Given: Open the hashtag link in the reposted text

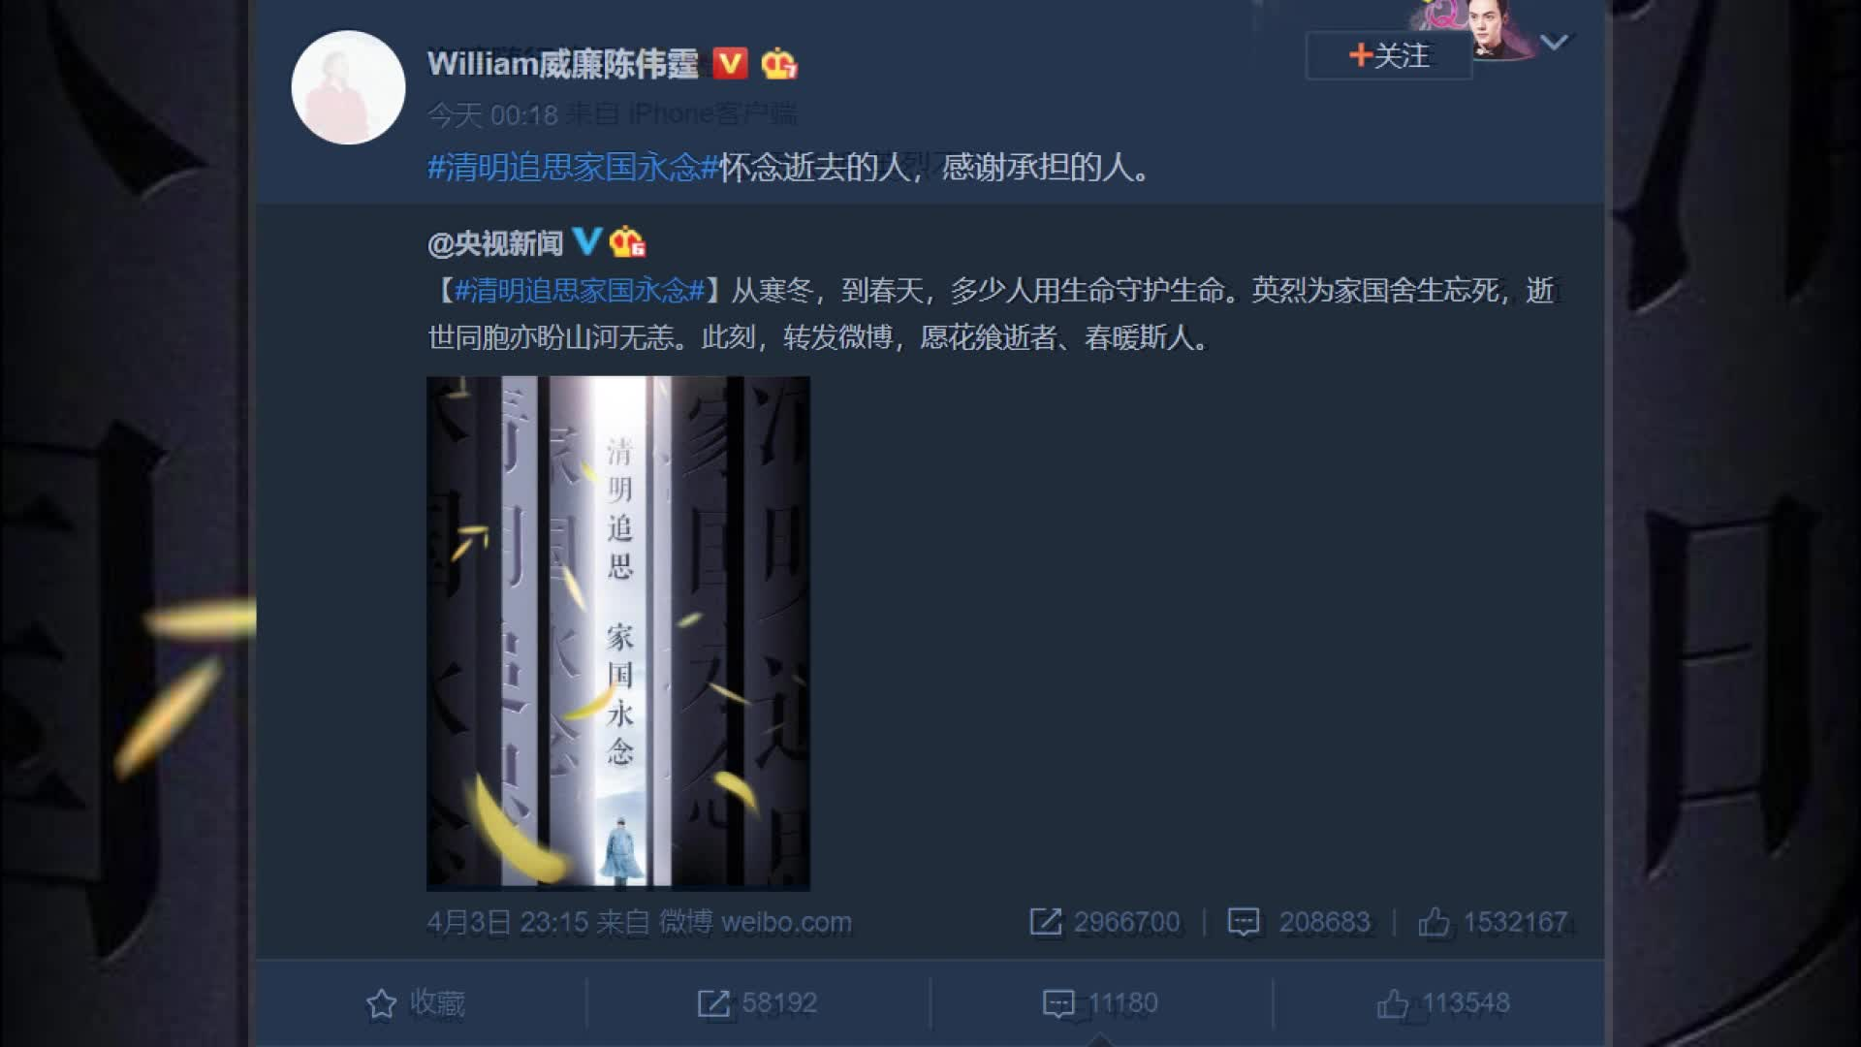Looking at the screenshot, I should pos(580,290).
